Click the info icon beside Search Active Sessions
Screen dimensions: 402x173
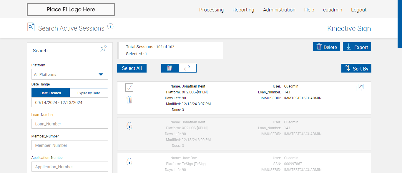pos(110,26)
